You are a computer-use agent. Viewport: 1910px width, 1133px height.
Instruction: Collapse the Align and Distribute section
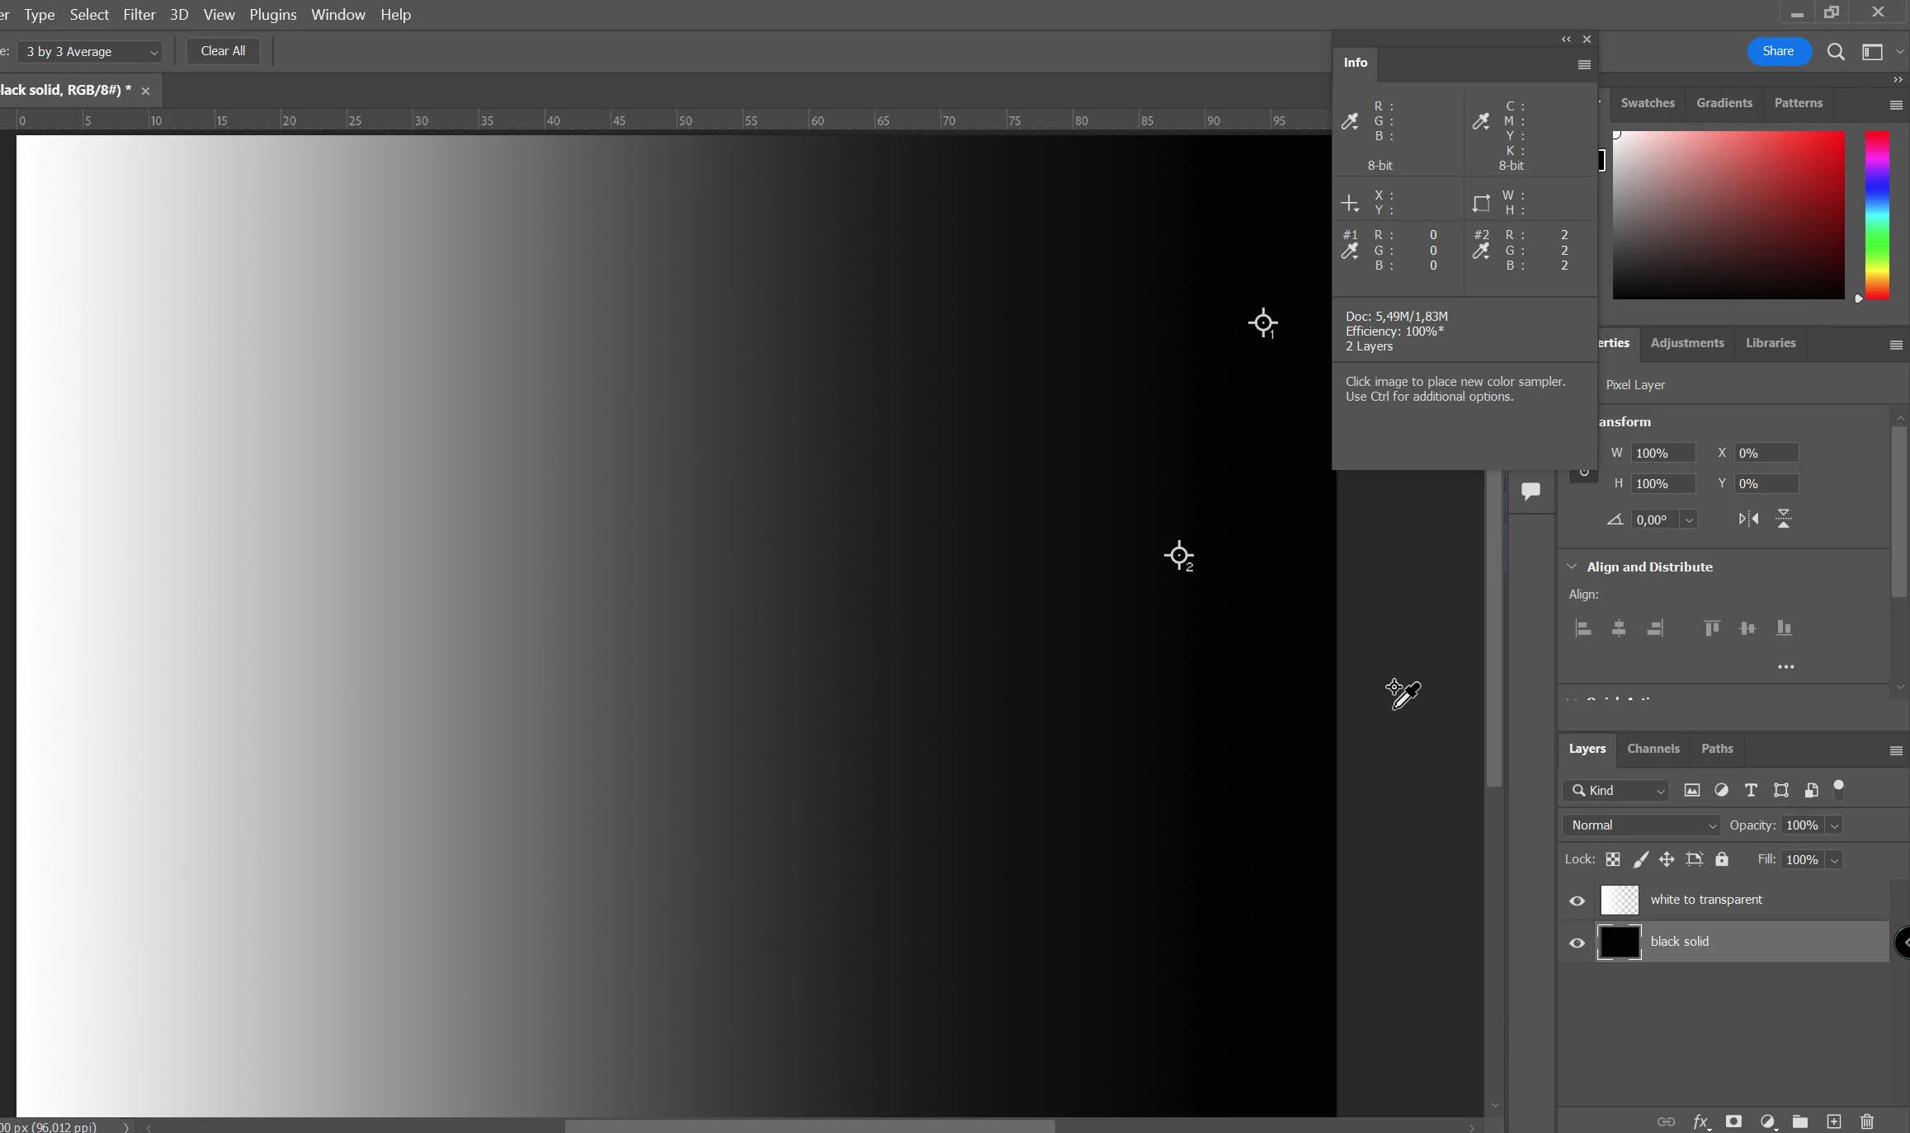click(1572, 566)
